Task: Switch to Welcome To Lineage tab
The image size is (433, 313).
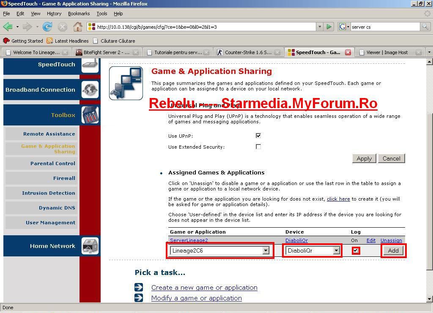Action: [36, 52]
